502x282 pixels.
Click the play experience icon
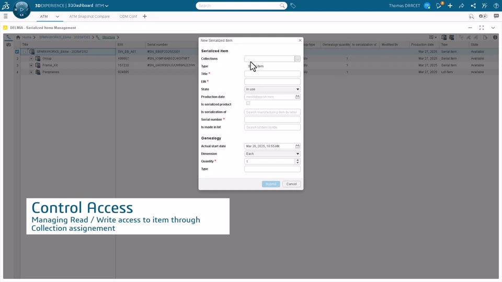coord(483,16)
